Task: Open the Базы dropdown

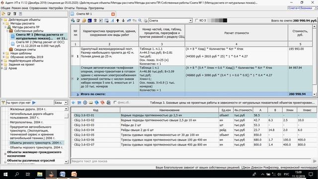Action: pyautogui.click(x=66, y=103)
